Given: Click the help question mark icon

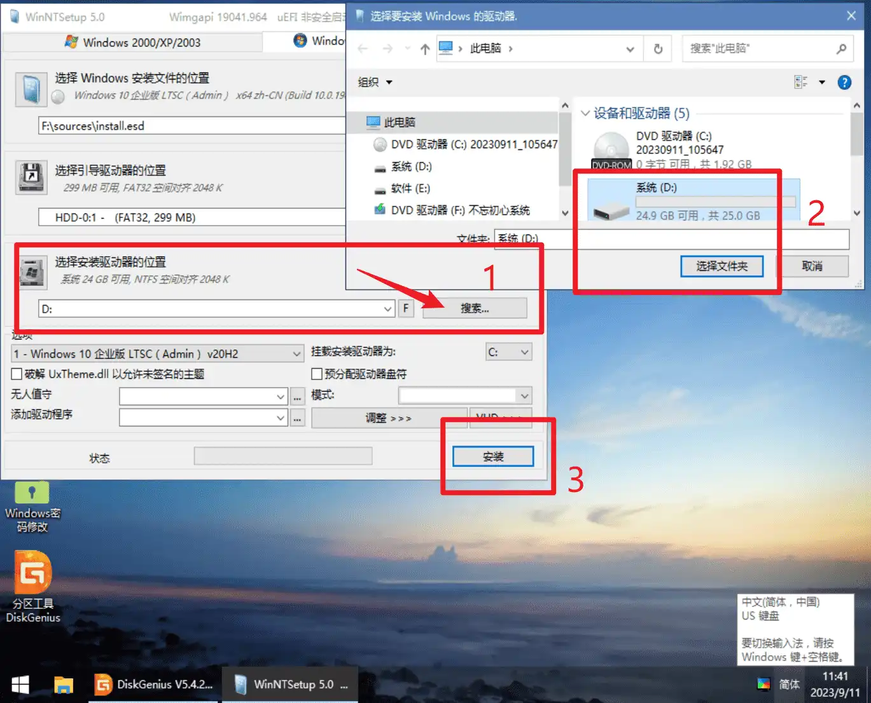Looking at the screenshot, I should coord(844,82).
